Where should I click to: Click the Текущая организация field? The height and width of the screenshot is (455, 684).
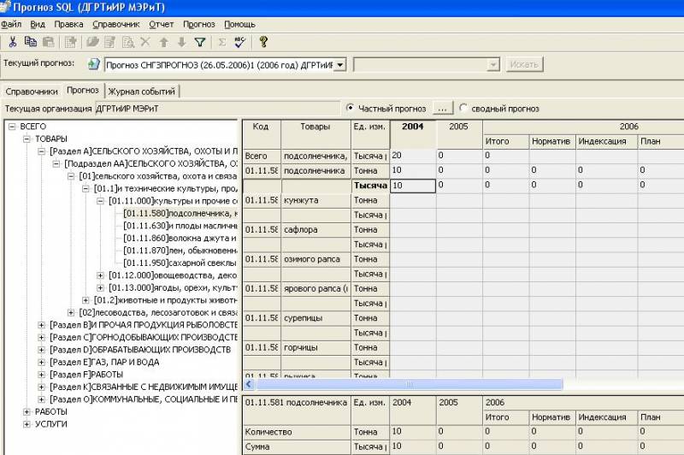[217, 109]
